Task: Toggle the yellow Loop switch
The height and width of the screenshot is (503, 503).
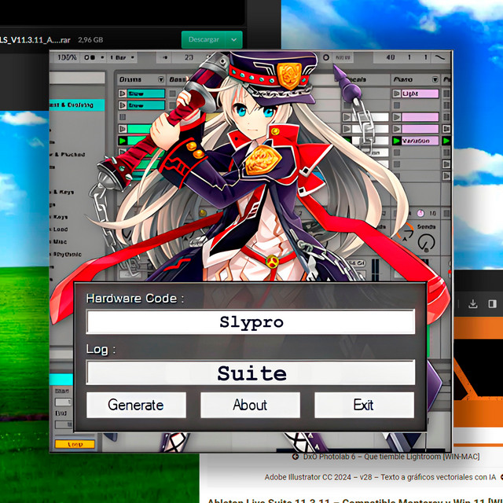Action: pyautogui.click(x=75, y=444)
